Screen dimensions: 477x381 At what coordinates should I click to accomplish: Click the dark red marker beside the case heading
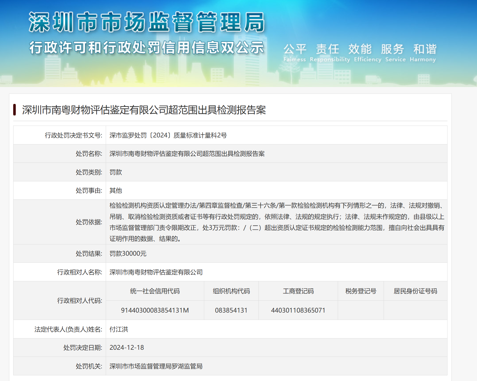point(15,110)
